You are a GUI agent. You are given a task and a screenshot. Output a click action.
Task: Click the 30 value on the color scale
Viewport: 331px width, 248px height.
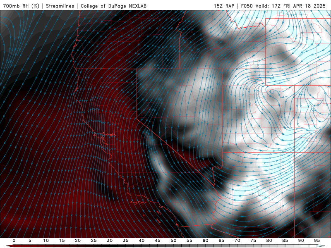click(x=110, y=241)
